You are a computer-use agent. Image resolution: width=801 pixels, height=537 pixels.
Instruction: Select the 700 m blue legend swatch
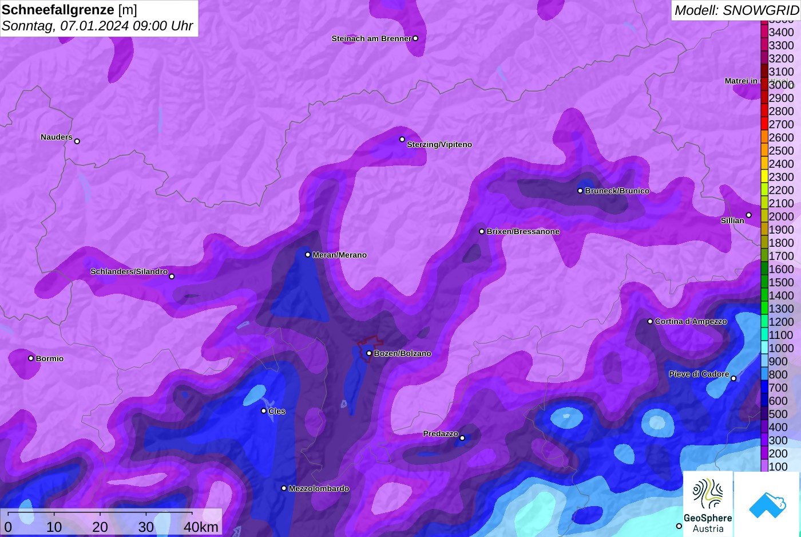point(764,388)
